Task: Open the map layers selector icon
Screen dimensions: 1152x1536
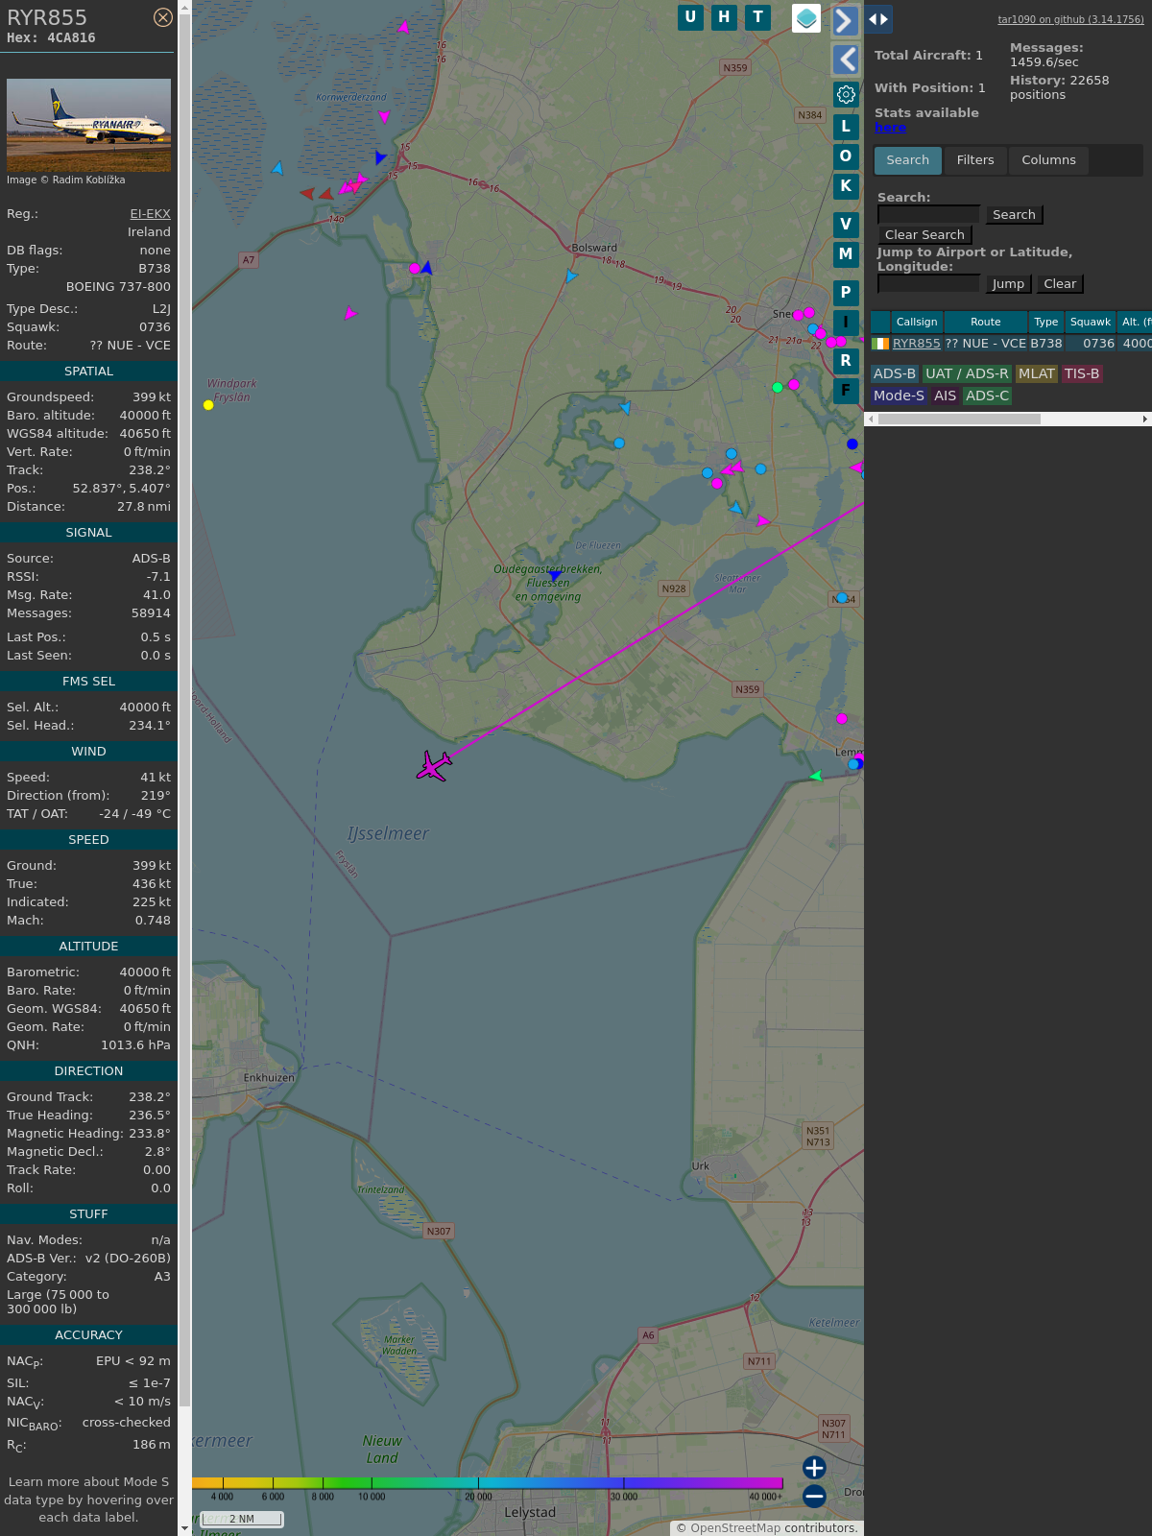Action: (806, 17)
